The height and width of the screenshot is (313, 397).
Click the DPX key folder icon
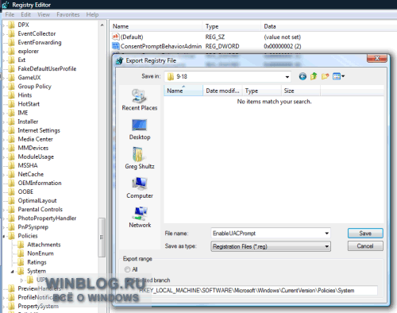tap(11, 25)
